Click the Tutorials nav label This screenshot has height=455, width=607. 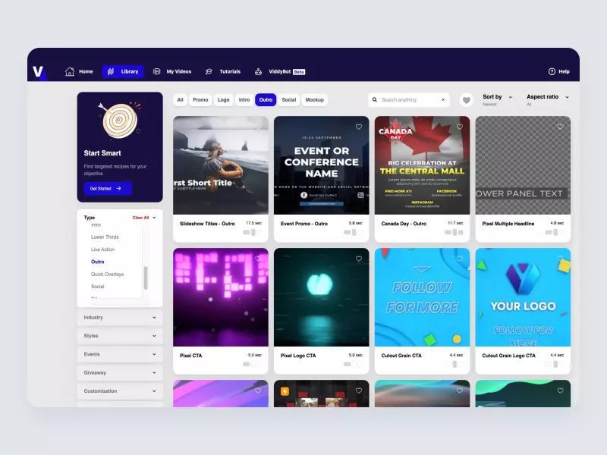click(x=230, y=71)
